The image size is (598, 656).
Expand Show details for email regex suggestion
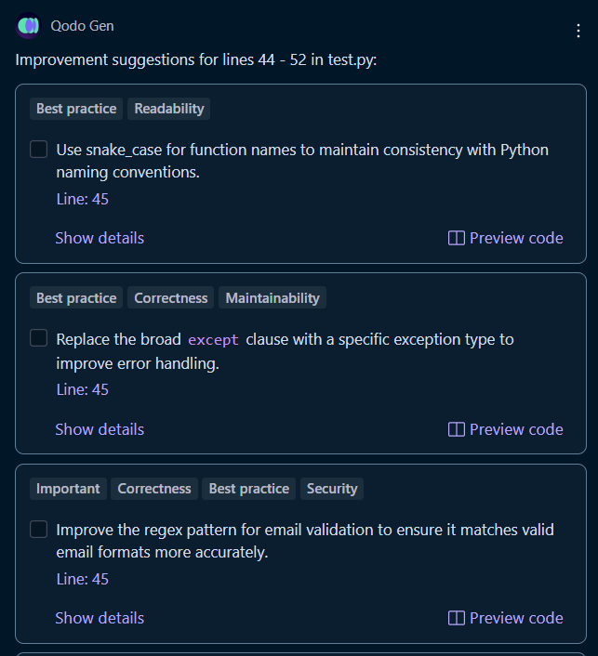100,618
